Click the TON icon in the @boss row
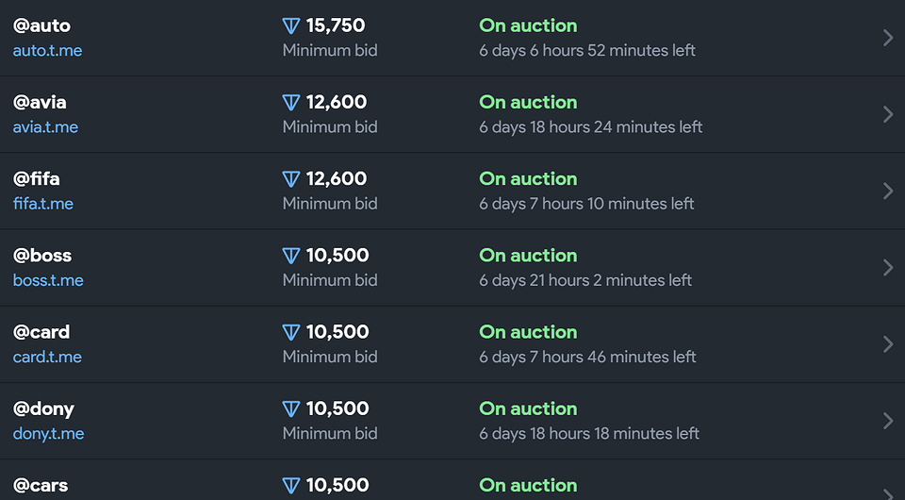Viewport: 905px width, 500px height. pyautogui.click(x=290, y=256)
